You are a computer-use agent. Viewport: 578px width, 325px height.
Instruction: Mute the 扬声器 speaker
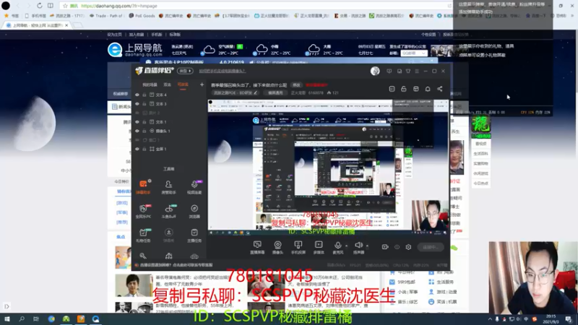tap(358, 247)
